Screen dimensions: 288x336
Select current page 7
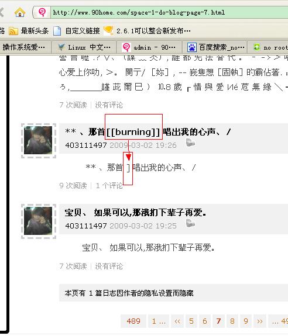[x=218, y=321]
